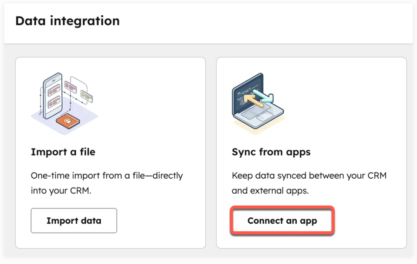This screenshot has height=264, width=417.
Task: Click the upper contact card on phone screen
Action: [x=54, y=90]
